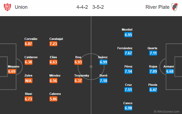Select the 3-5-2 formation text

pos(98,7)
